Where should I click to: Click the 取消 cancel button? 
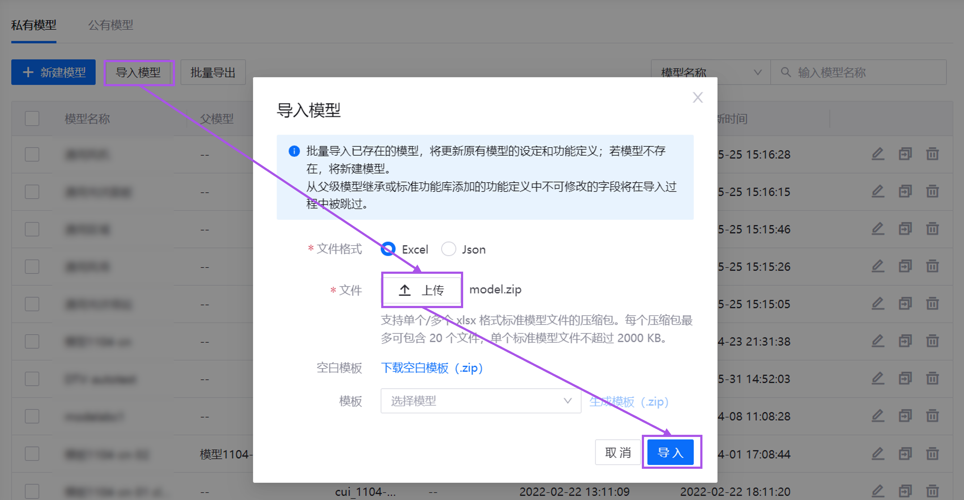618,452
